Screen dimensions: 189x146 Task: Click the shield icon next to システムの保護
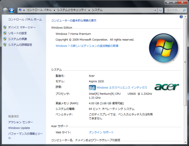coord(5,39)
